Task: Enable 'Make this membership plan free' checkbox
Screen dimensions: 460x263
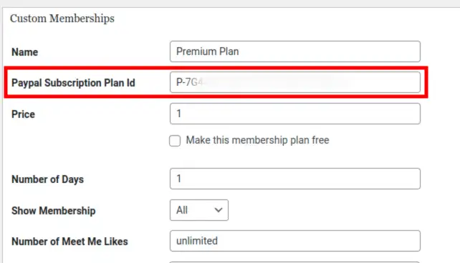Action: (x=175, y=141)
